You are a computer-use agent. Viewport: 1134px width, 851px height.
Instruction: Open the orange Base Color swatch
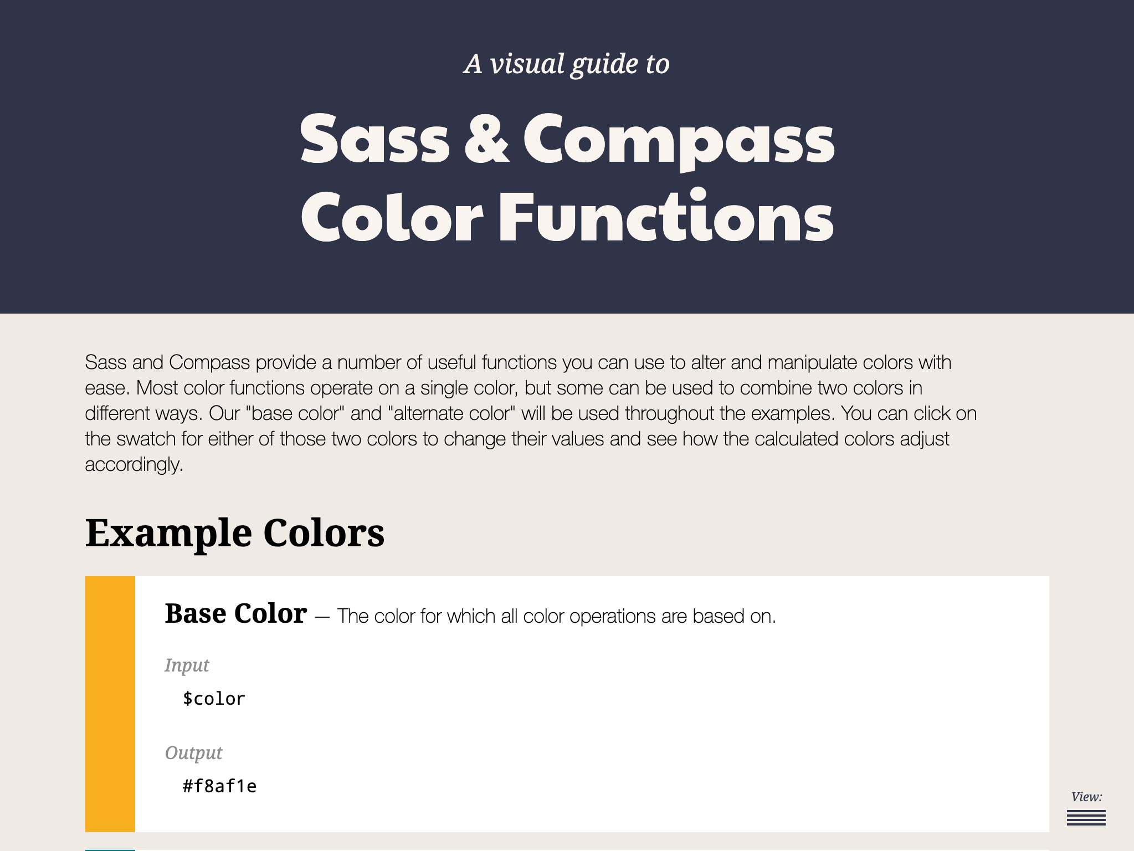(110, 704)
